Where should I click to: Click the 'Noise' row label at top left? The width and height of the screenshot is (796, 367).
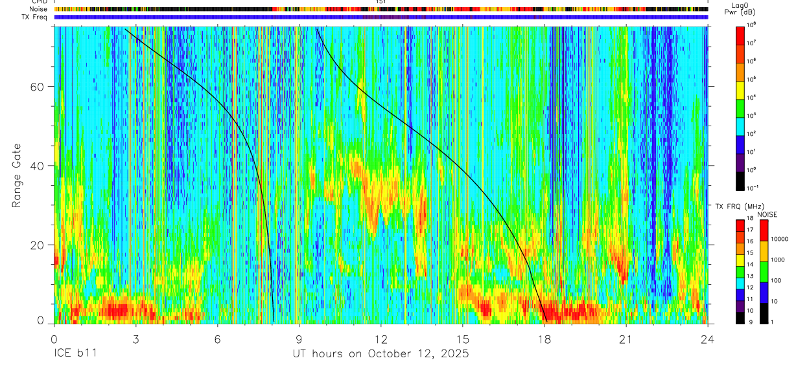(x=39, y=9)
